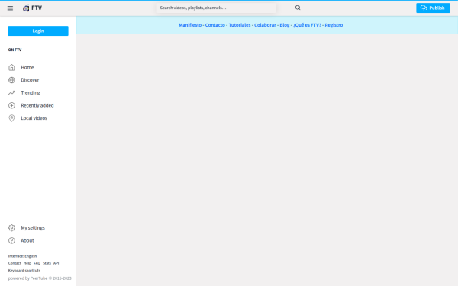Open the footer Help link

(27, 263)
